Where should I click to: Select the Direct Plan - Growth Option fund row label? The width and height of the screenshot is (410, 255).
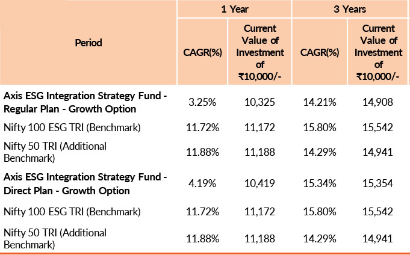(x=85, y=185)
